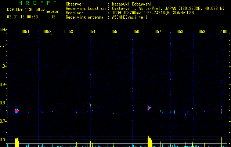Click the 0058 time axis marker

coord(179,32)
